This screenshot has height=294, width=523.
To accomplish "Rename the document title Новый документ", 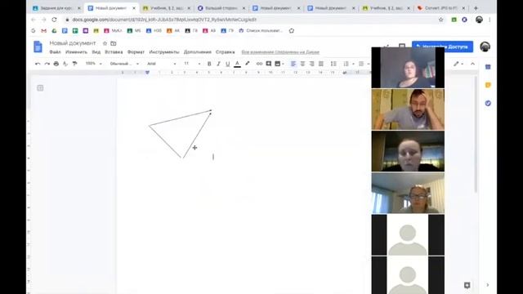I will pos(73,43).
